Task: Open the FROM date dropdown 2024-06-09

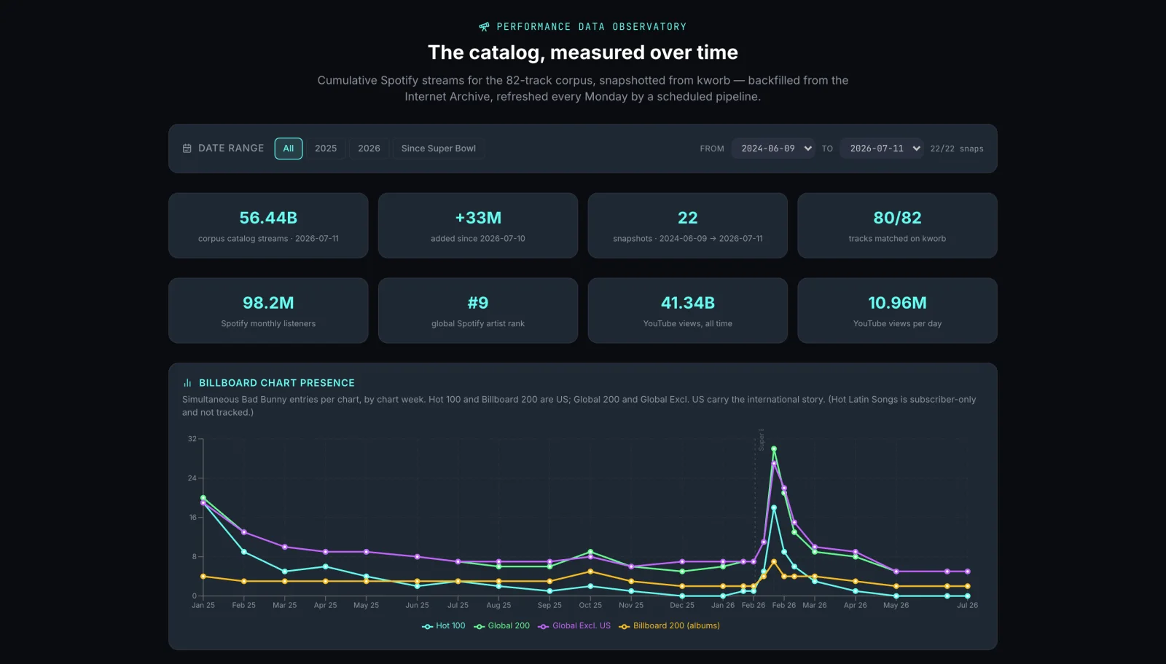Action: (773, 149)
